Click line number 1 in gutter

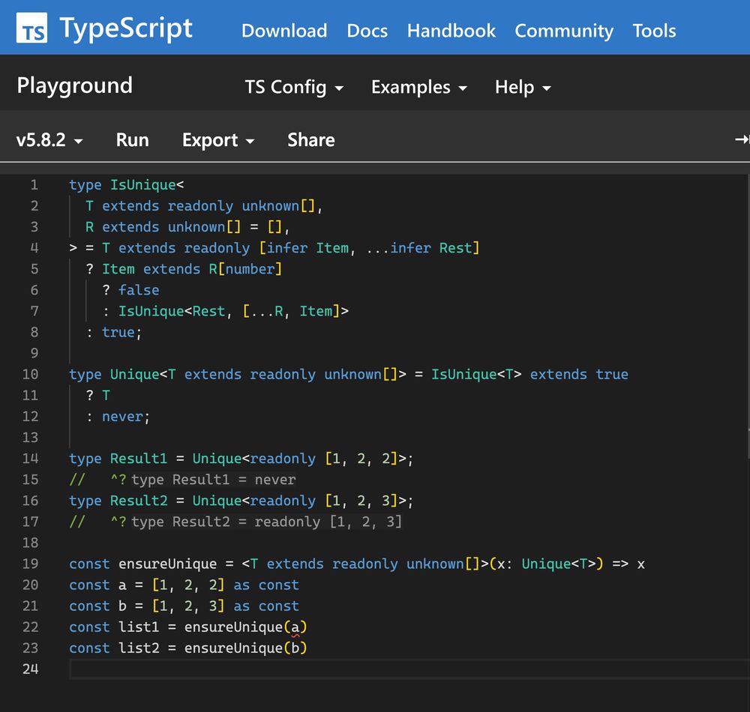pos(34,184)
